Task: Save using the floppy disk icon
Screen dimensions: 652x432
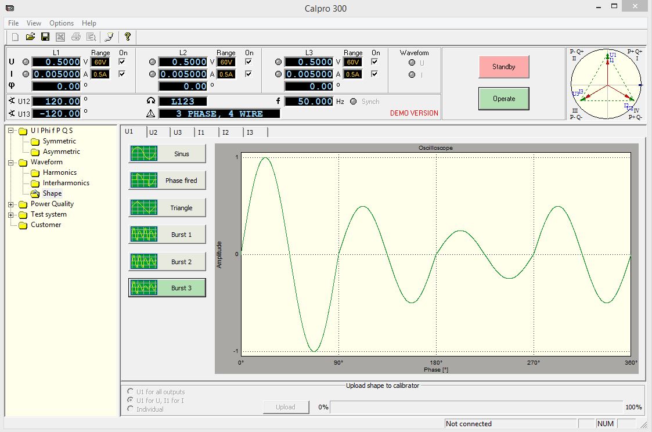Action: pyautogui.click(x=45, y=37)
